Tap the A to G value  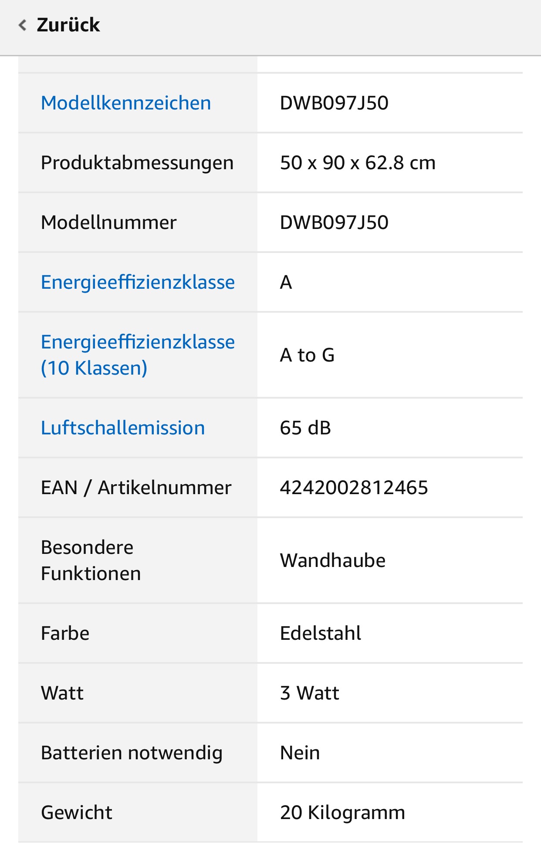(307, 355)
